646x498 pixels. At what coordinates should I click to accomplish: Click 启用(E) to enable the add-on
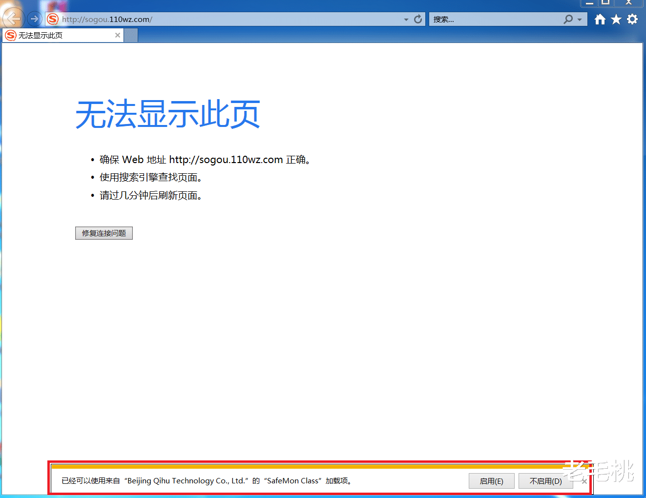coord(491,481)
